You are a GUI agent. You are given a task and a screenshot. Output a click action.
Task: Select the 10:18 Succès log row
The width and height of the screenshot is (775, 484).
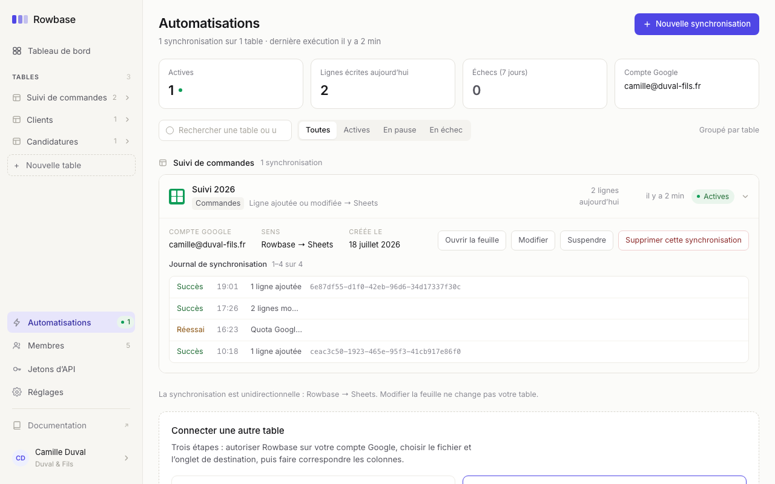click(459, 352)
